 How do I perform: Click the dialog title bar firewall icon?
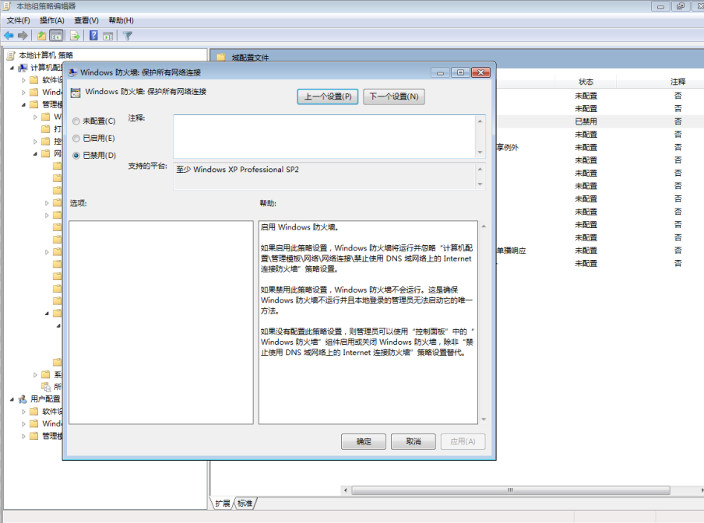[x=72, y=72]
